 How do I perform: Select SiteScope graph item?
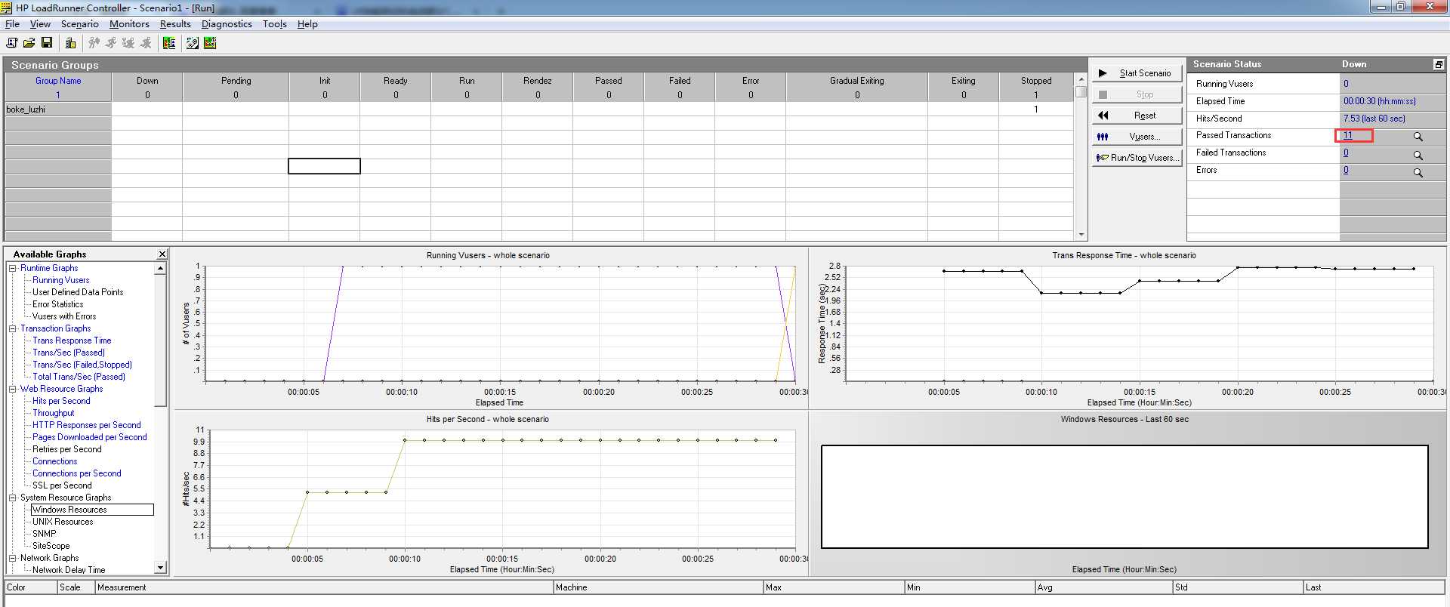(x=51, y=546)
